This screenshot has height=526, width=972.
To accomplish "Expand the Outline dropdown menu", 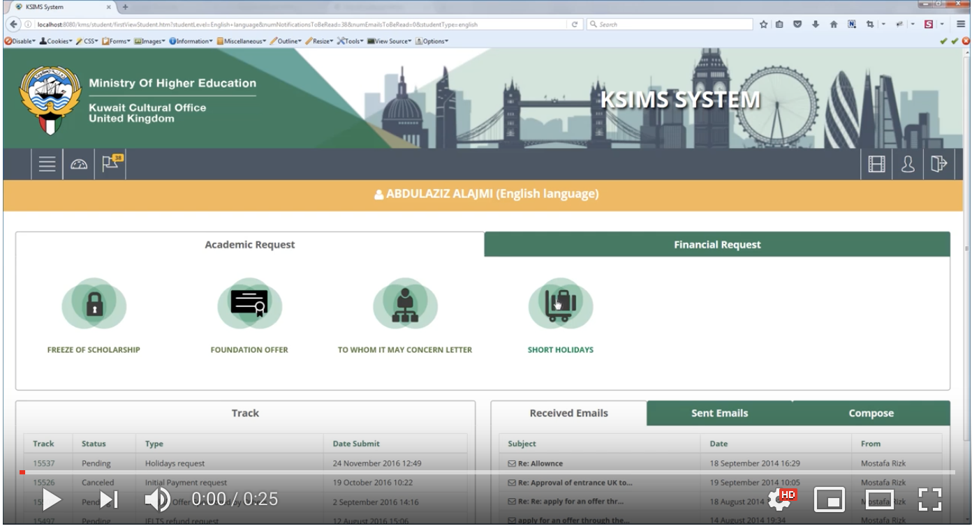I will (x=286, y=41).
